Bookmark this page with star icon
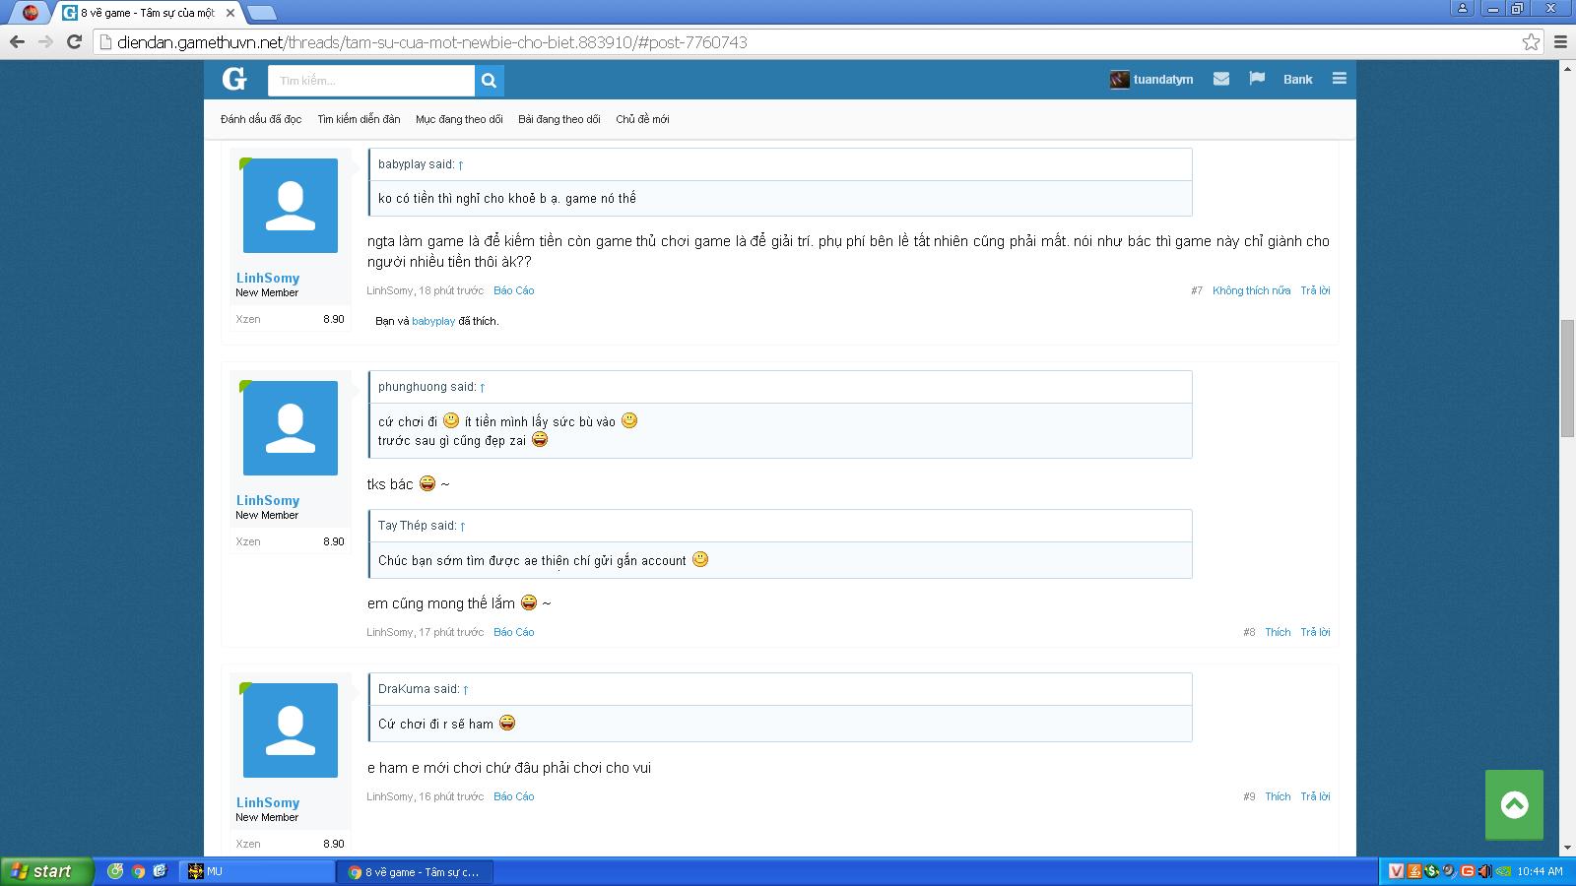This screenshot has height=886, width=1576. pos(1531,42)
